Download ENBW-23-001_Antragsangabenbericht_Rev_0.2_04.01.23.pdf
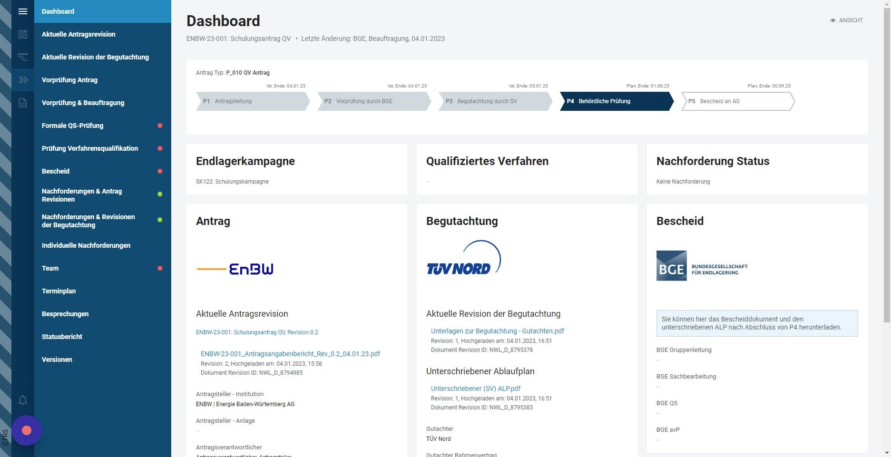The width and height of the screenshot is (891, 457). click(x=290, y=354)
